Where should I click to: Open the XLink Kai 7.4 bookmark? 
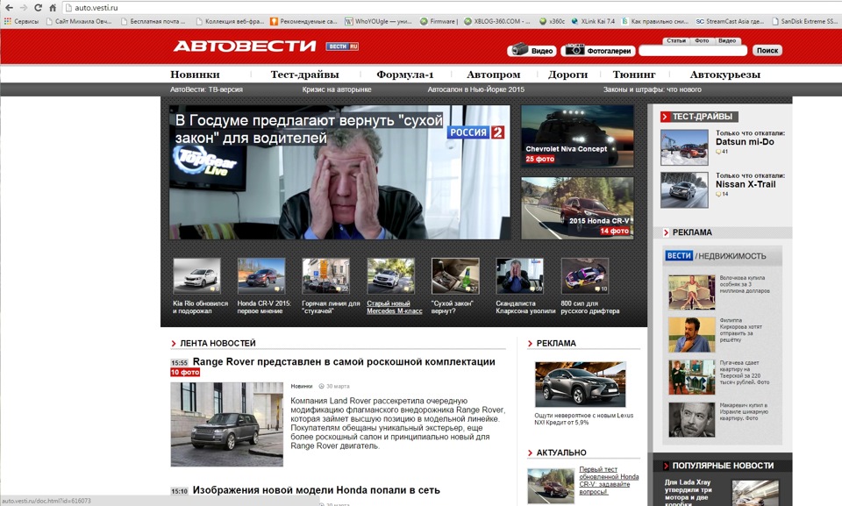point(594,22)
